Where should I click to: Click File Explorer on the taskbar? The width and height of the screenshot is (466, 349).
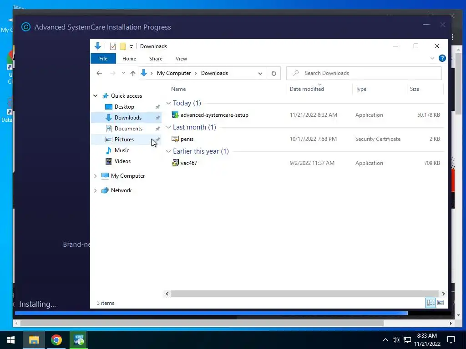[x=34, y=340]
